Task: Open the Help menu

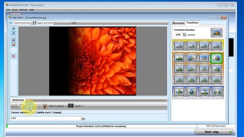Action: pos(32,10)
